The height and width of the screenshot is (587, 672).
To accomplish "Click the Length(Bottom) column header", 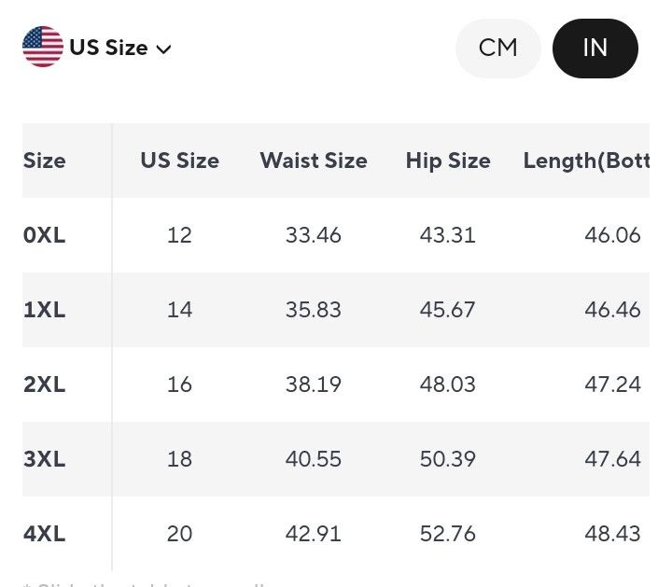I will (586, 161).
